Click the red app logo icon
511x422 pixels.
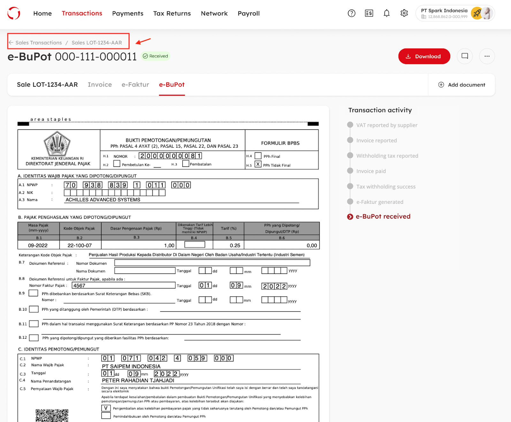(14, 13)
